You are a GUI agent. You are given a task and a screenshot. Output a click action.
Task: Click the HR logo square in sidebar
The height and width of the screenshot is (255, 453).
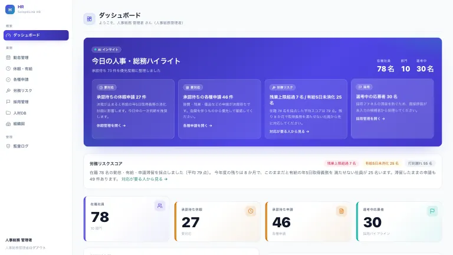tap(10, 9)
